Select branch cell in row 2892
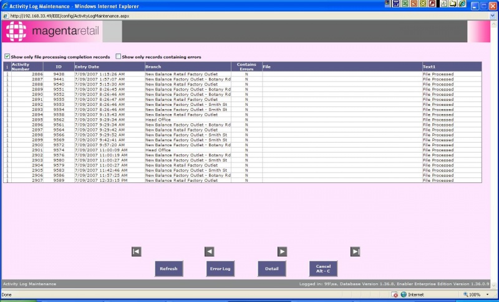The width and height of the screenshot is (499, 302). pos(188,105)
